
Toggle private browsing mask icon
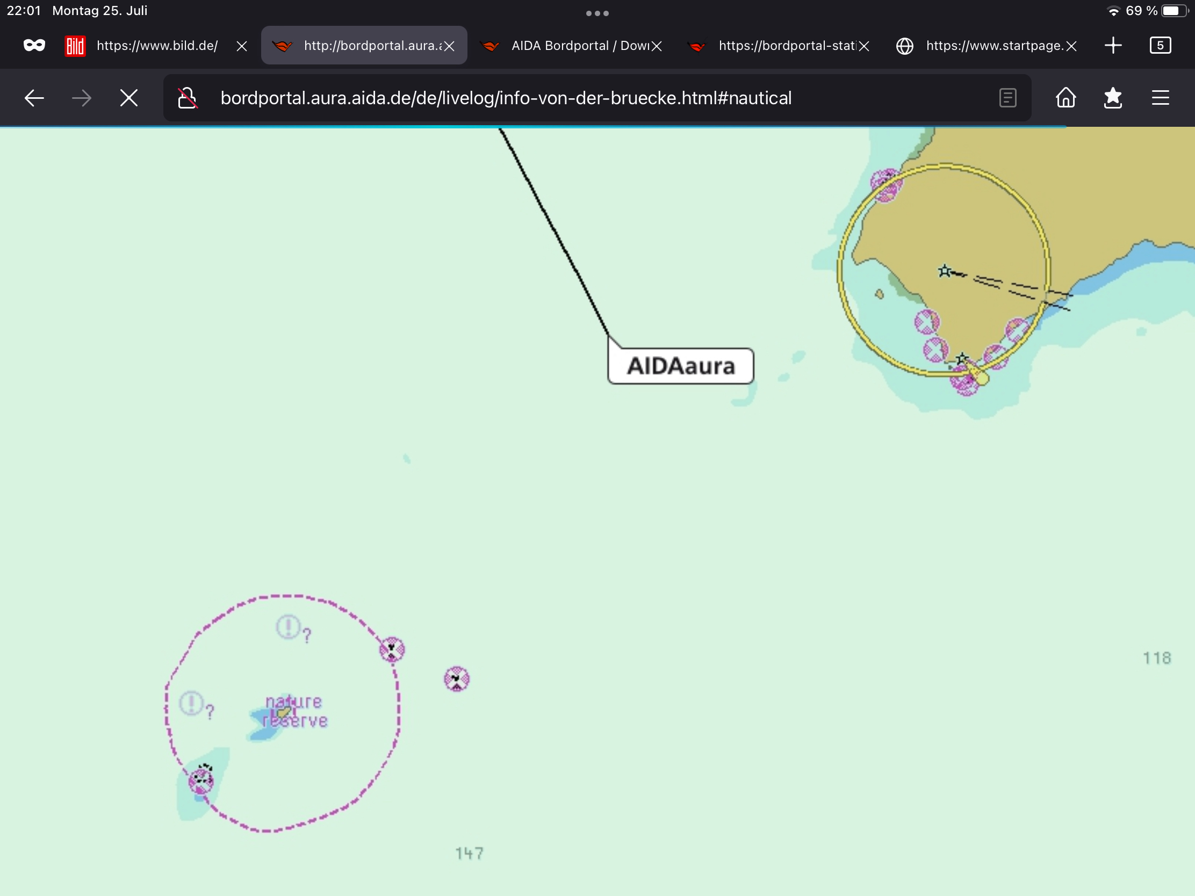point(34,45)
